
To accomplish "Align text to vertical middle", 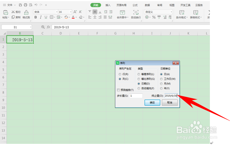I will pos(95,12).
